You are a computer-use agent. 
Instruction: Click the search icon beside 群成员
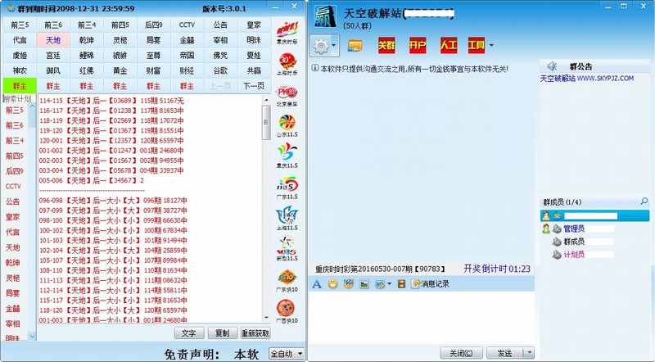click(x=645, y=201)
